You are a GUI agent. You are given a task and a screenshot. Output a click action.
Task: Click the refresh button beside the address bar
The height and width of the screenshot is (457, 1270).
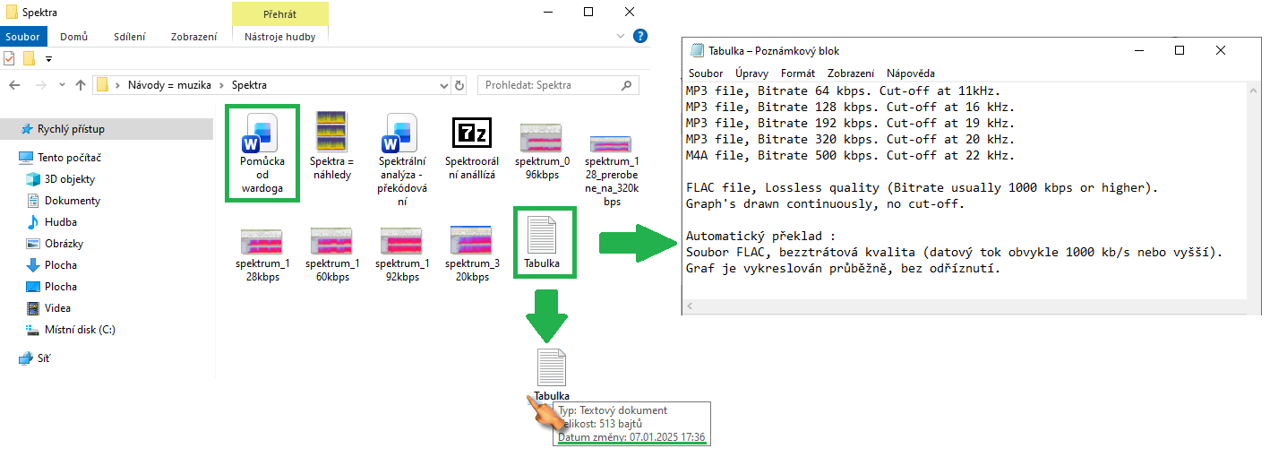click(460, 85)
